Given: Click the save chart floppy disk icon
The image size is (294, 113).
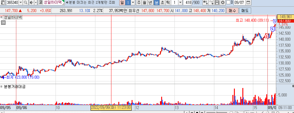Looking at the screenshot, I should (x=217, y=3).
